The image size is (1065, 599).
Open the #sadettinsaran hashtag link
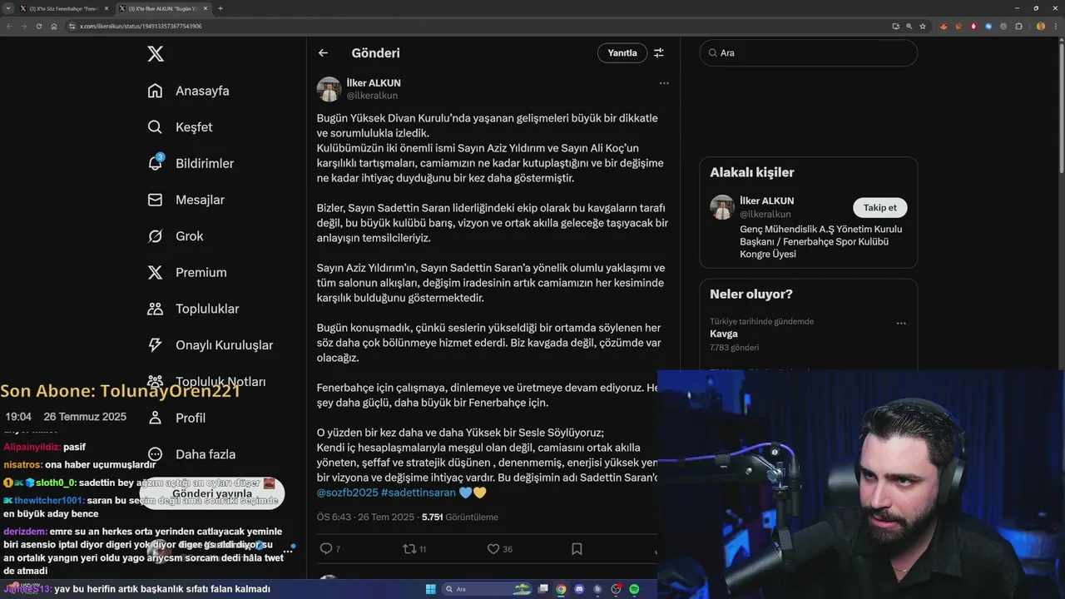tap(419, 493)
